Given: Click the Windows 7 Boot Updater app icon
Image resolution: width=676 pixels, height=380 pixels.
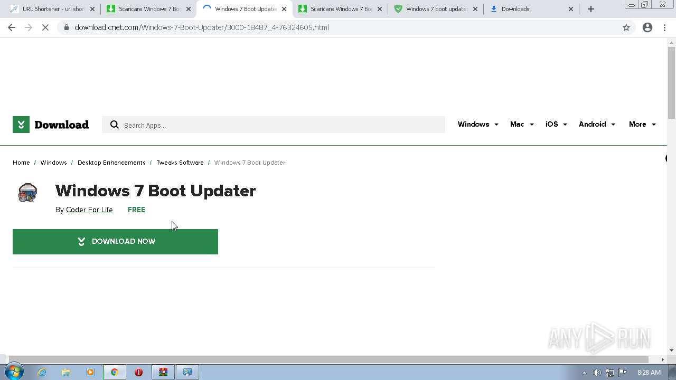Looking at the screenshot, I should [27, 193].
